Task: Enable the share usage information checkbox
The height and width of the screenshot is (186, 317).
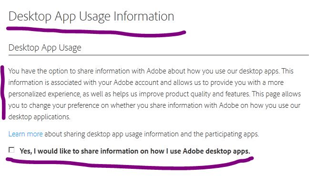Action: [x=11, y=150]
